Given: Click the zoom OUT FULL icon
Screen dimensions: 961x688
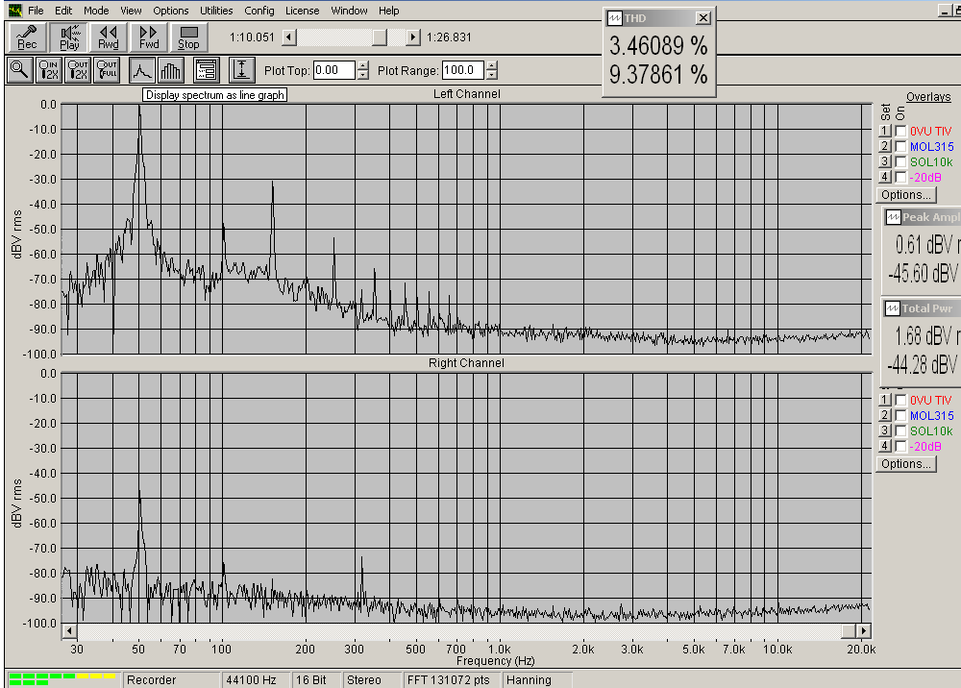Looking at the screenshot, I should pos(107,70).
